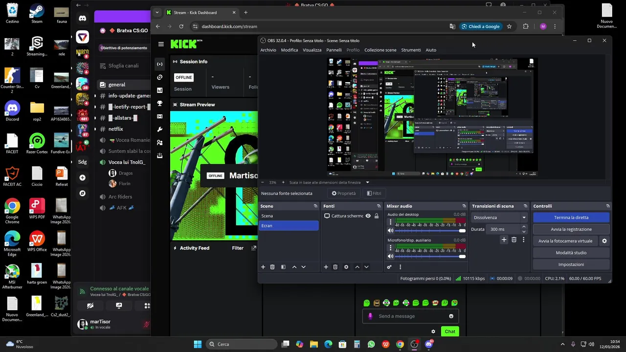The image size is (626, 352).
Task: Move source down arrow in Fonti panel
Action: [x=366, y=267]
